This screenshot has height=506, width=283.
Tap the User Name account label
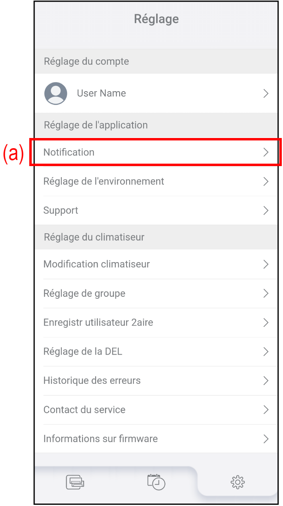tap(101, 93)
